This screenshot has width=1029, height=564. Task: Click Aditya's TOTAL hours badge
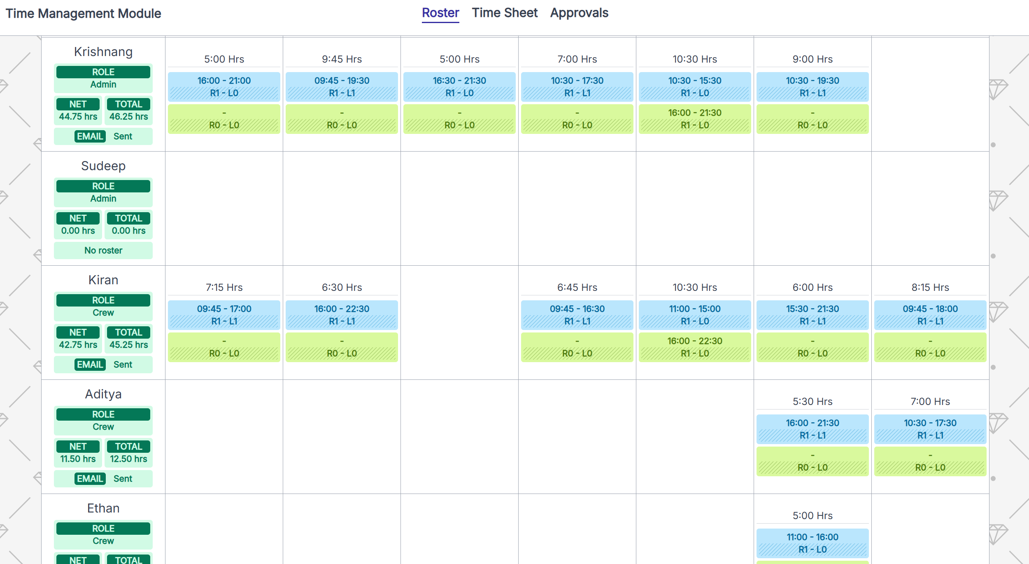[x=128, y=452]
